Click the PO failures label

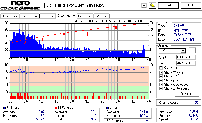tap(115, 121)
